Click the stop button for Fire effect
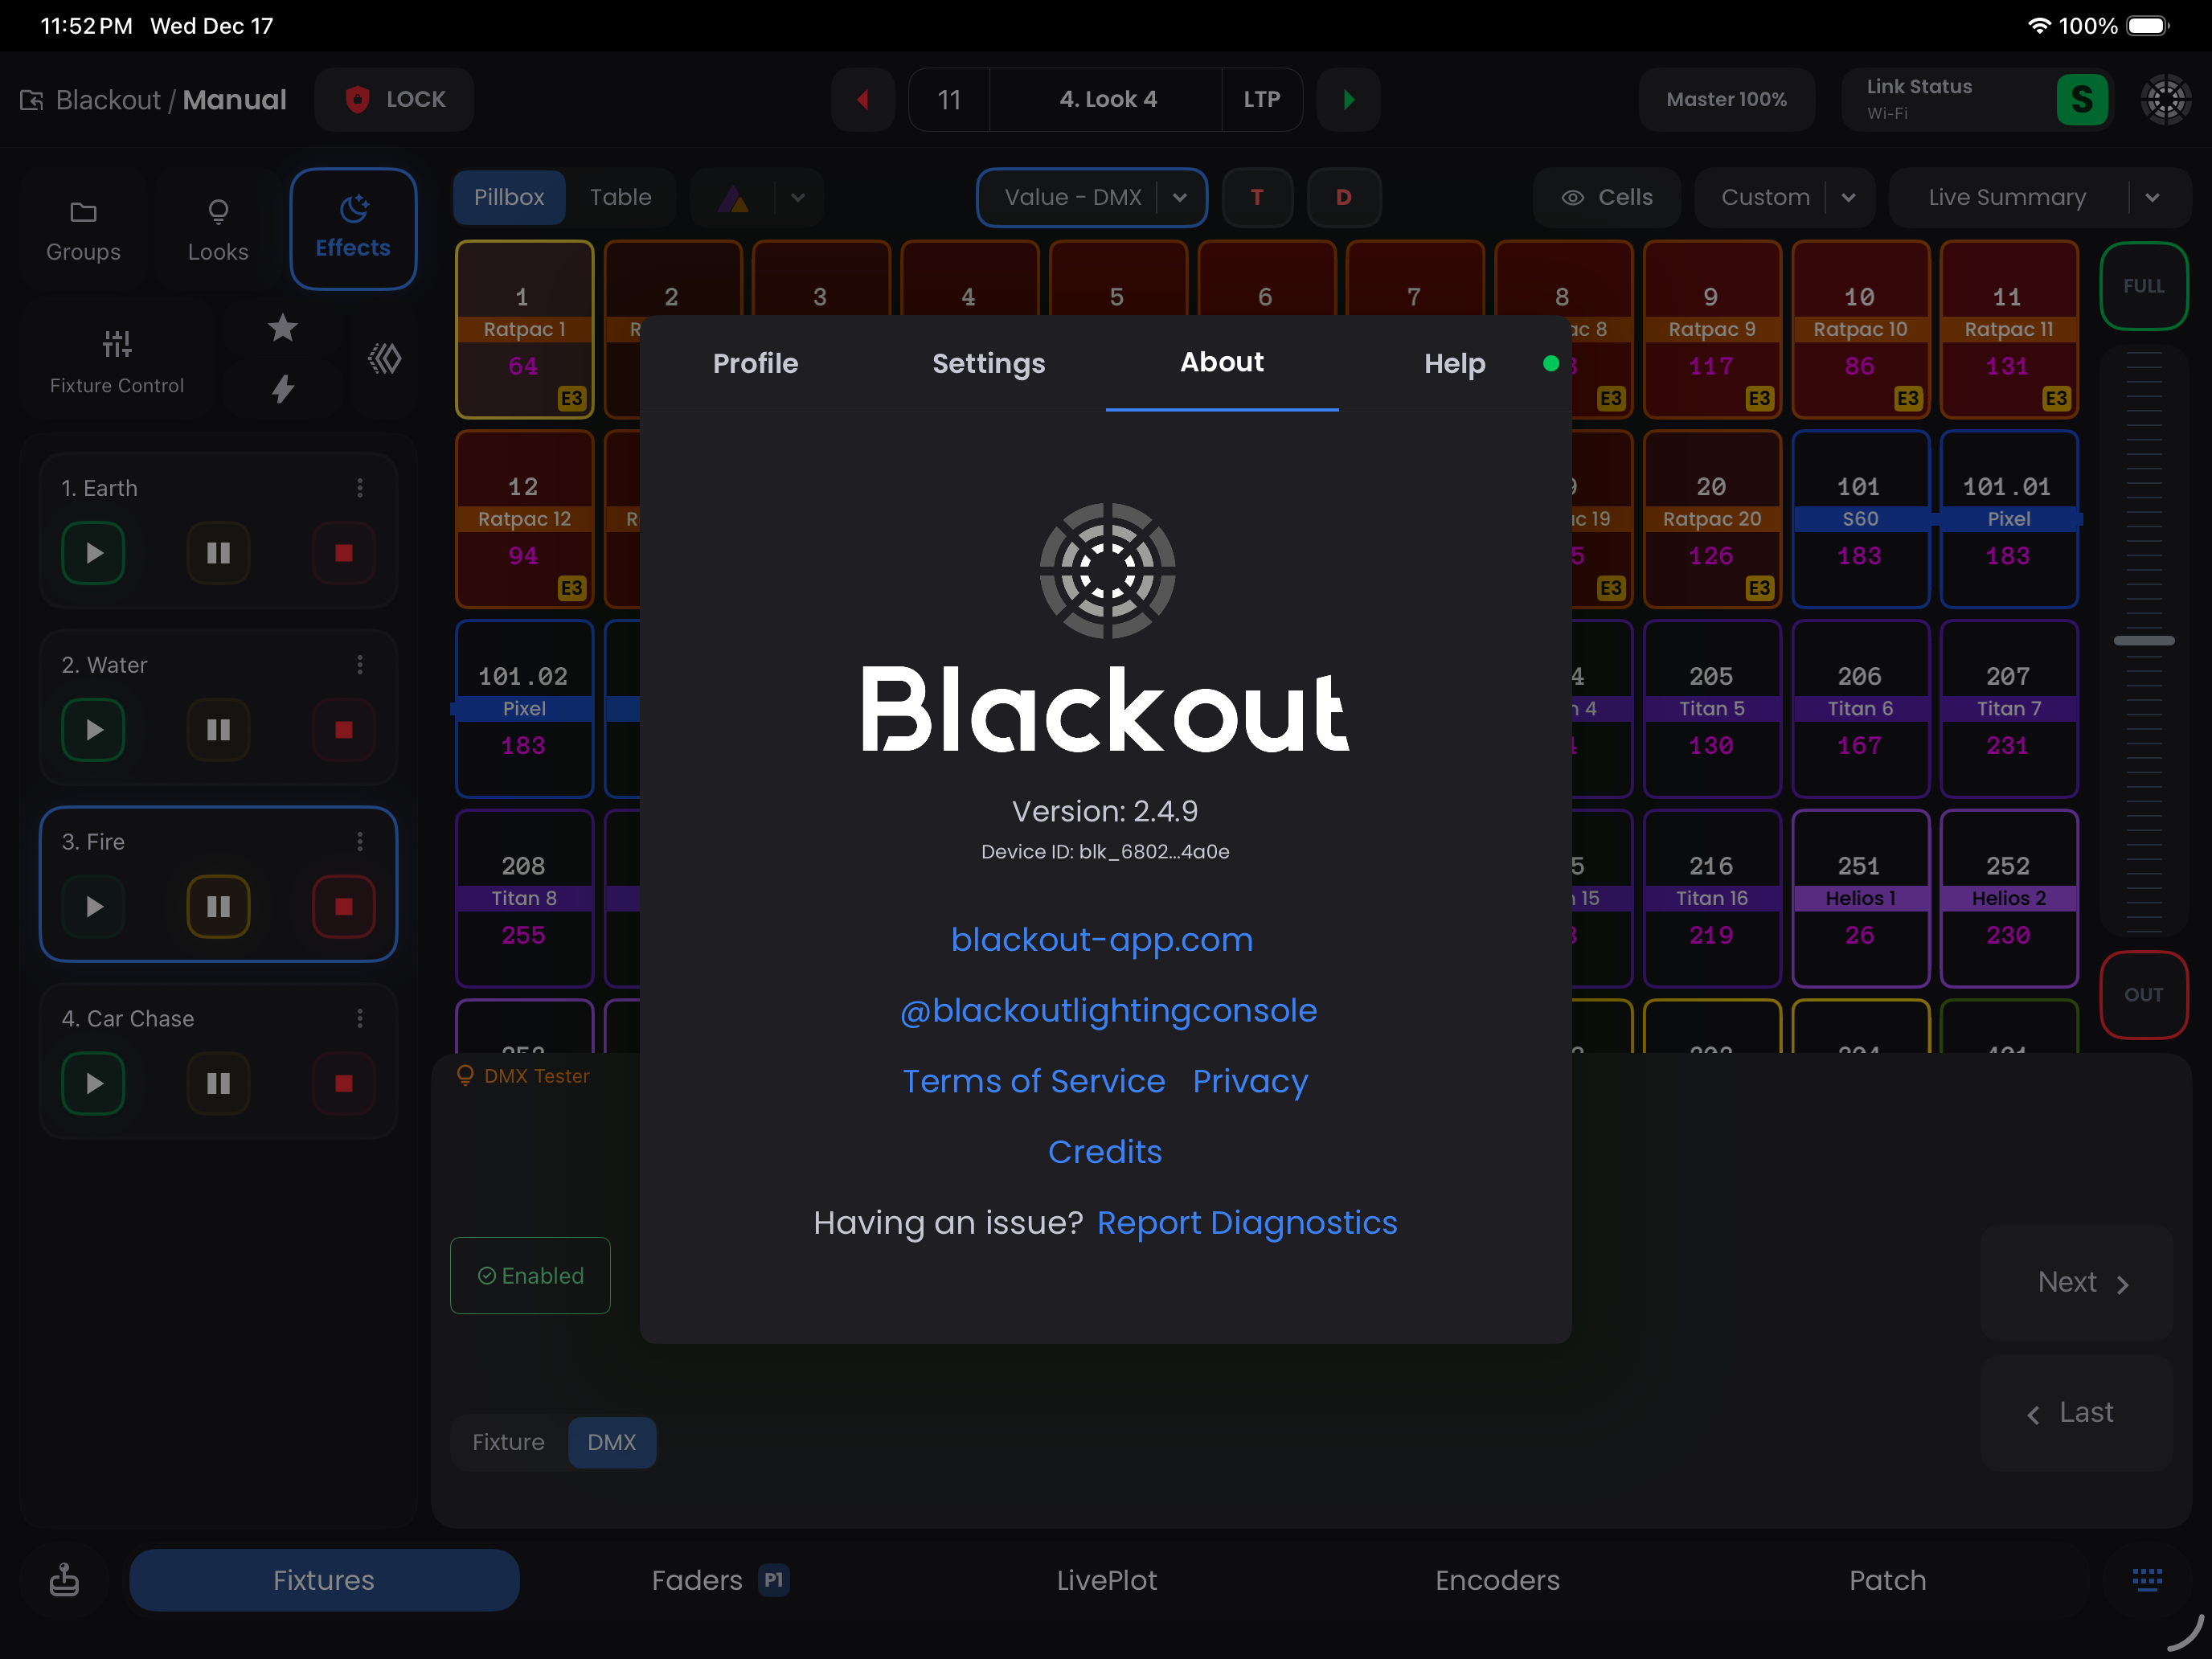This screenshot has height=1659, width=2212. click(x=343, y=906)
